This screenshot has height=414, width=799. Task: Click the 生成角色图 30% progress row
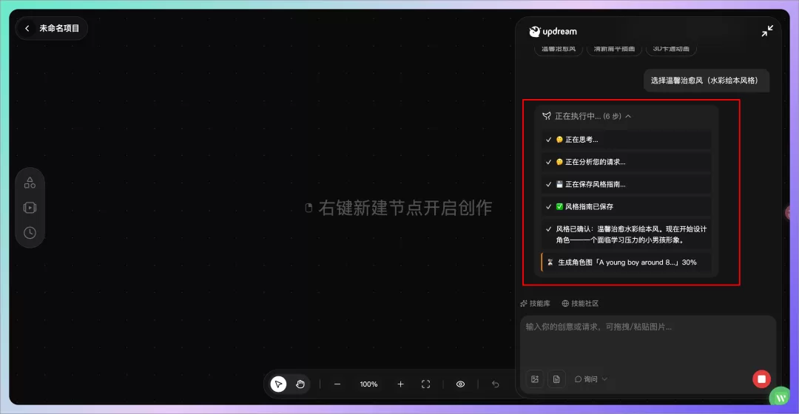tap(627, 262)
